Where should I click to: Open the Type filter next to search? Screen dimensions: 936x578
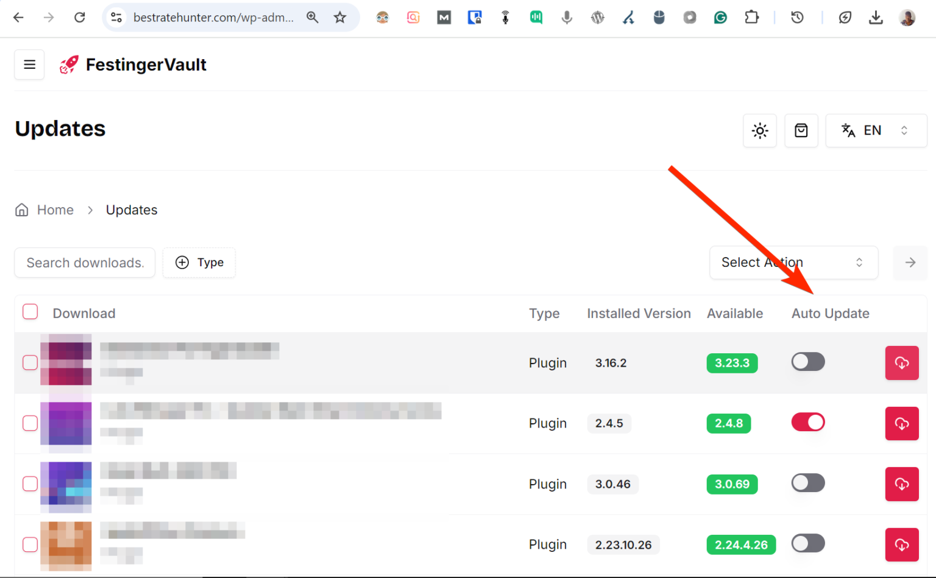tap(199, 263)
